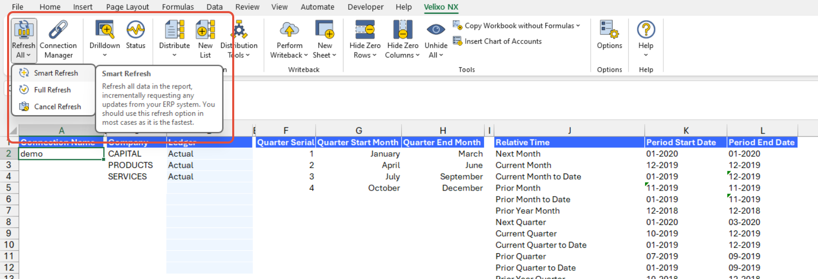
Task: Select the Velixo NX tab
Action: point(441,7)
